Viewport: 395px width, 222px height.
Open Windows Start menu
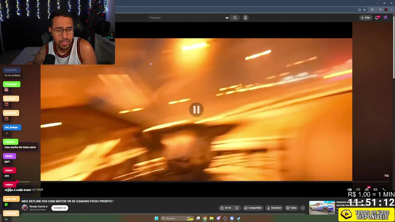[156, 218]
